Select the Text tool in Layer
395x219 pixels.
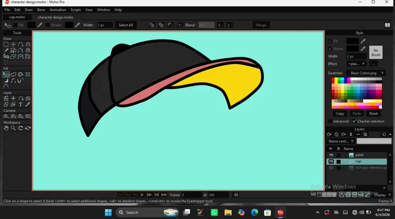pyautogui.click(x=21, y=105)
